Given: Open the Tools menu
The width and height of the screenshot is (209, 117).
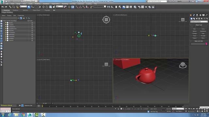Looking at the screenshot, I should [x=12, y=4].
